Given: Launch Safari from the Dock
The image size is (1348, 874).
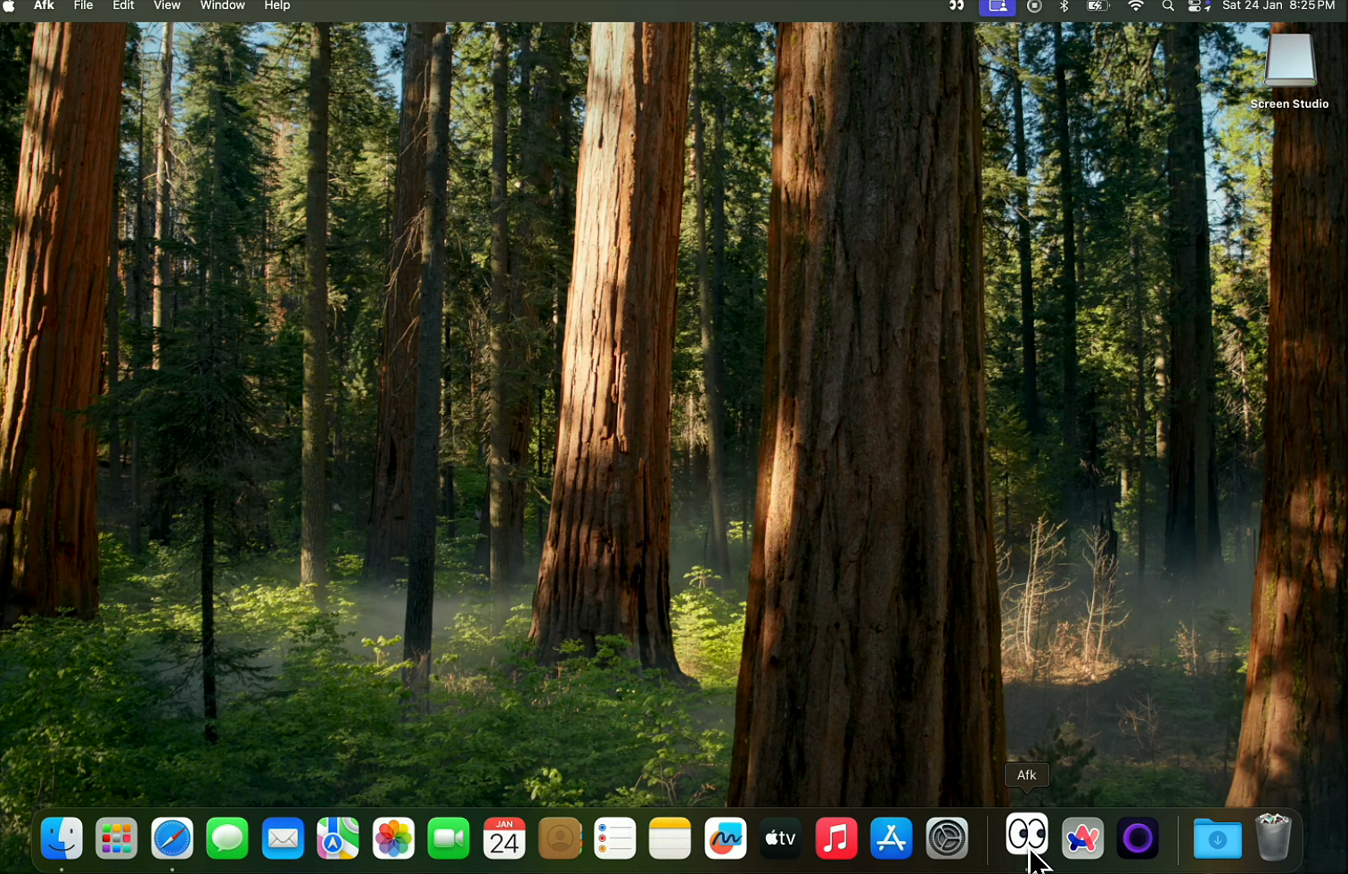Looking at the screenshot, I should tap(172, 838).
